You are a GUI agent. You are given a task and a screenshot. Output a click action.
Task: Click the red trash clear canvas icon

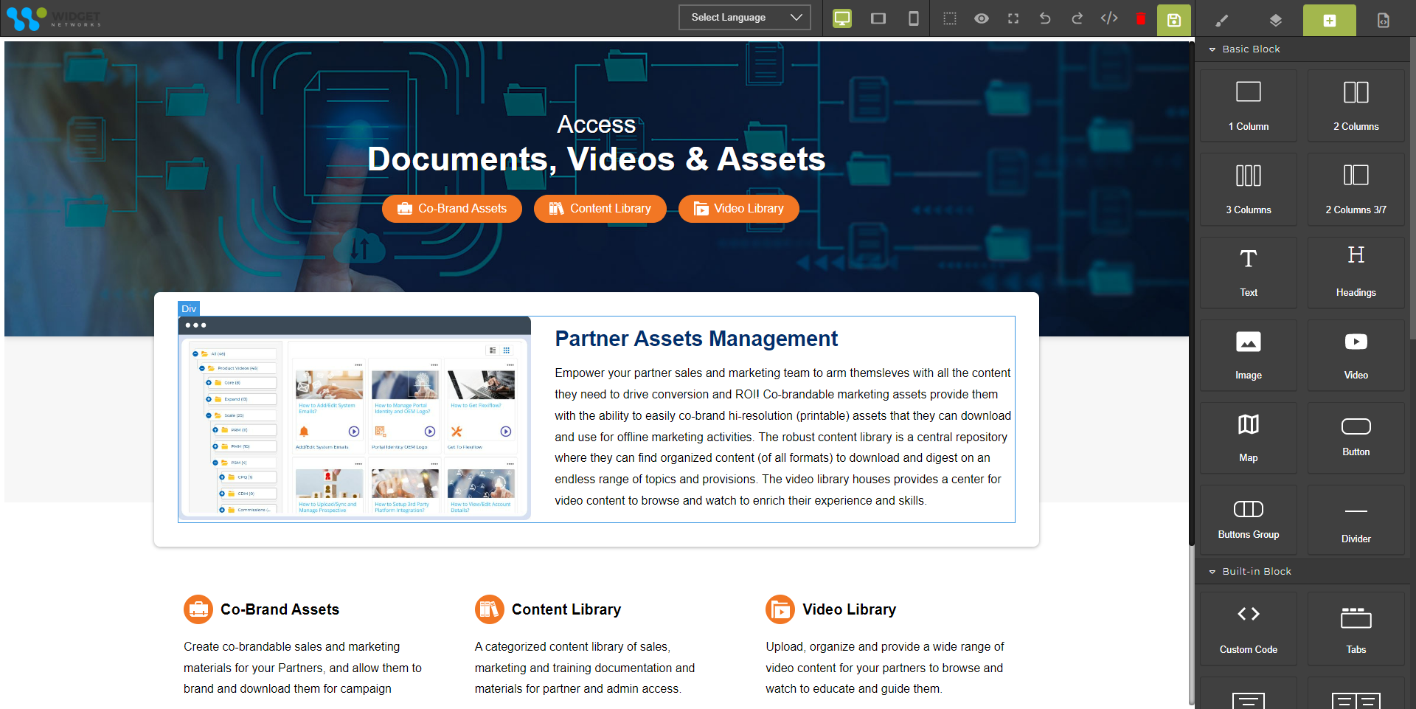(1141, 19)
